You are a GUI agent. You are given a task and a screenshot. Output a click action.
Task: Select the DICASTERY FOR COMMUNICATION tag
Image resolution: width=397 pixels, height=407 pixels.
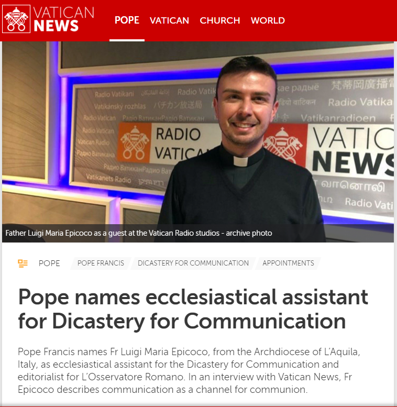(x=193, y=263)
